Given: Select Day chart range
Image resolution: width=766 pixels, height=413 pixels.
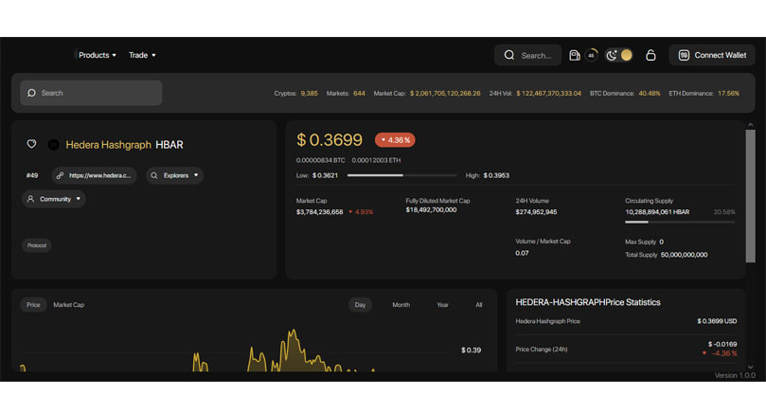Looking at the screenshot, I should 360,304.
